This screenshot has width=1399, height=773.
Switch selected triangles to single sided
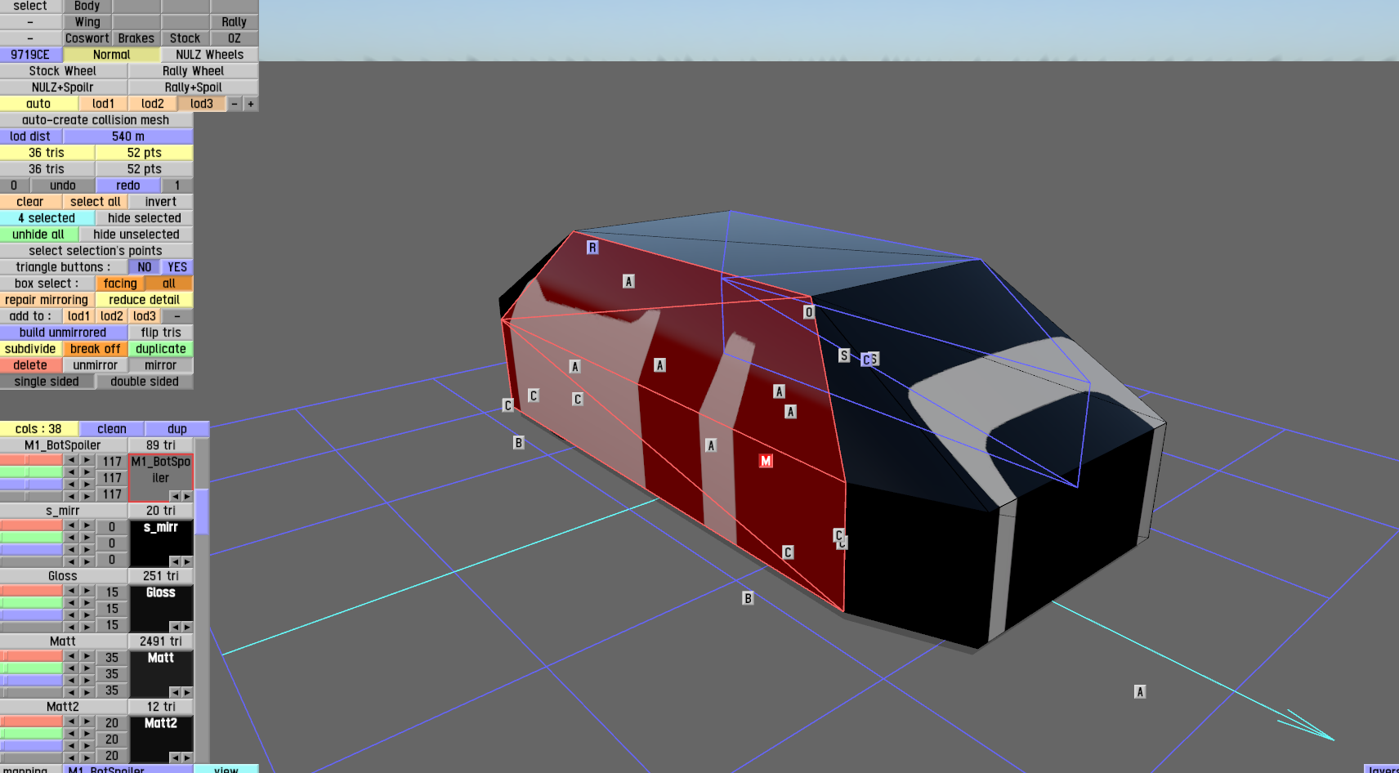pyautogui.click(x=47, y=382)
